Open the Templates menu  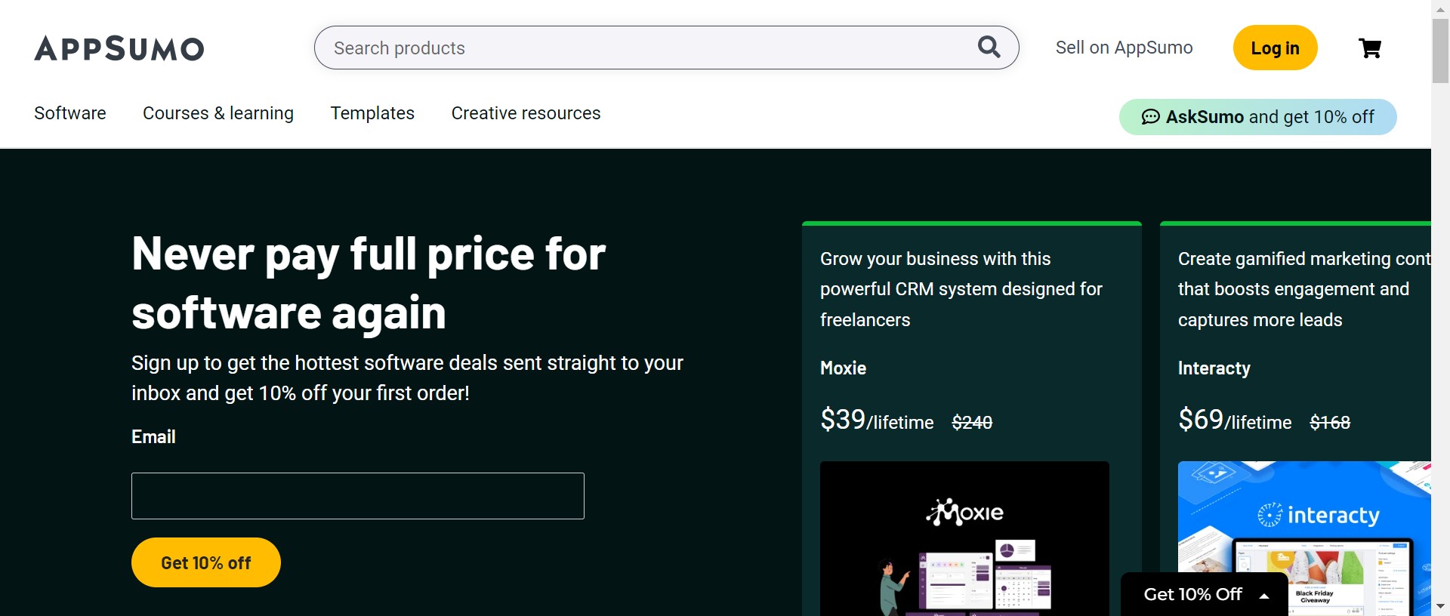(372, 113)
